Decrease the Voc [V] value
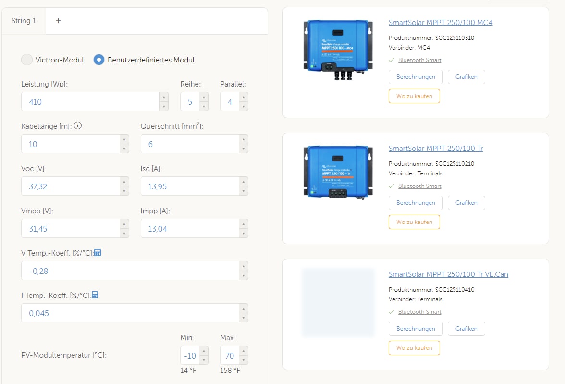Viewport: 565px width, 384px height. click(x=124, y=191)
